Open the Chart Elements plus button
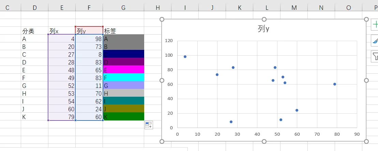Image resolution: width=378 pixels, height=151 pixels. coord(375,25)
